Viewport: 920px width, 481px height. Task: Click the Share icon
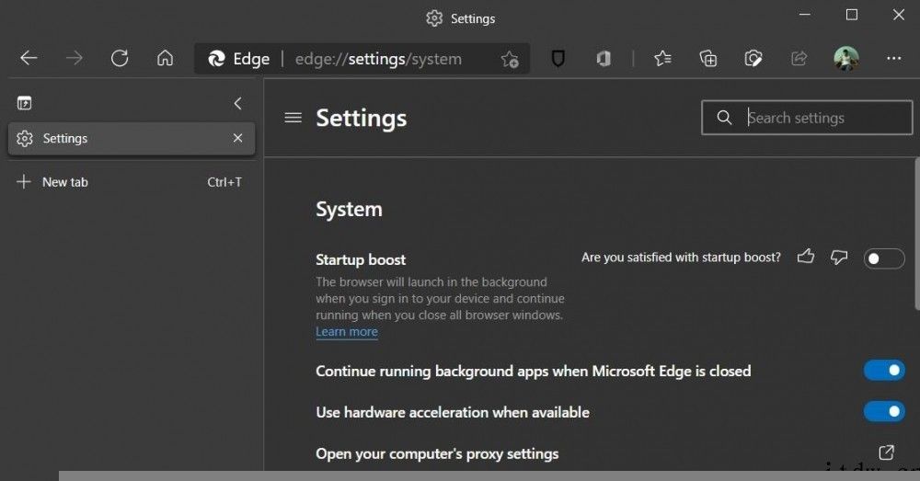799,58
